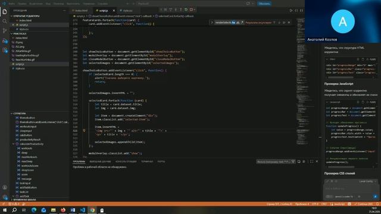Open loadingKartochka.gif in the explorer
381x214 pixels.
27,55
